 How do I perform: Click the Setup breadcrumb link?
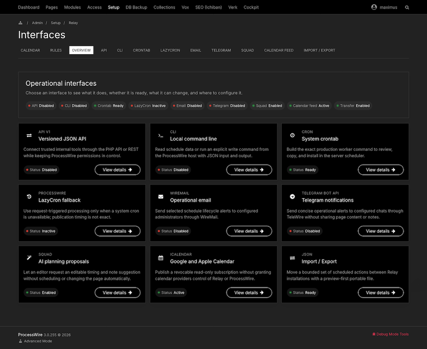coord(56,23)
